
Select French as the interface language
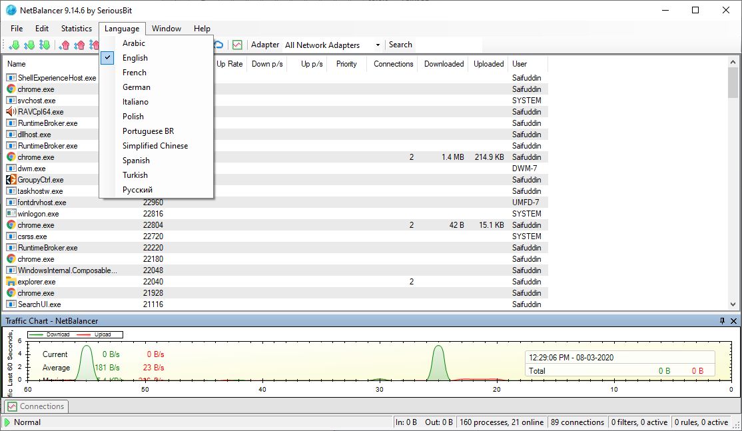point(156,73)
